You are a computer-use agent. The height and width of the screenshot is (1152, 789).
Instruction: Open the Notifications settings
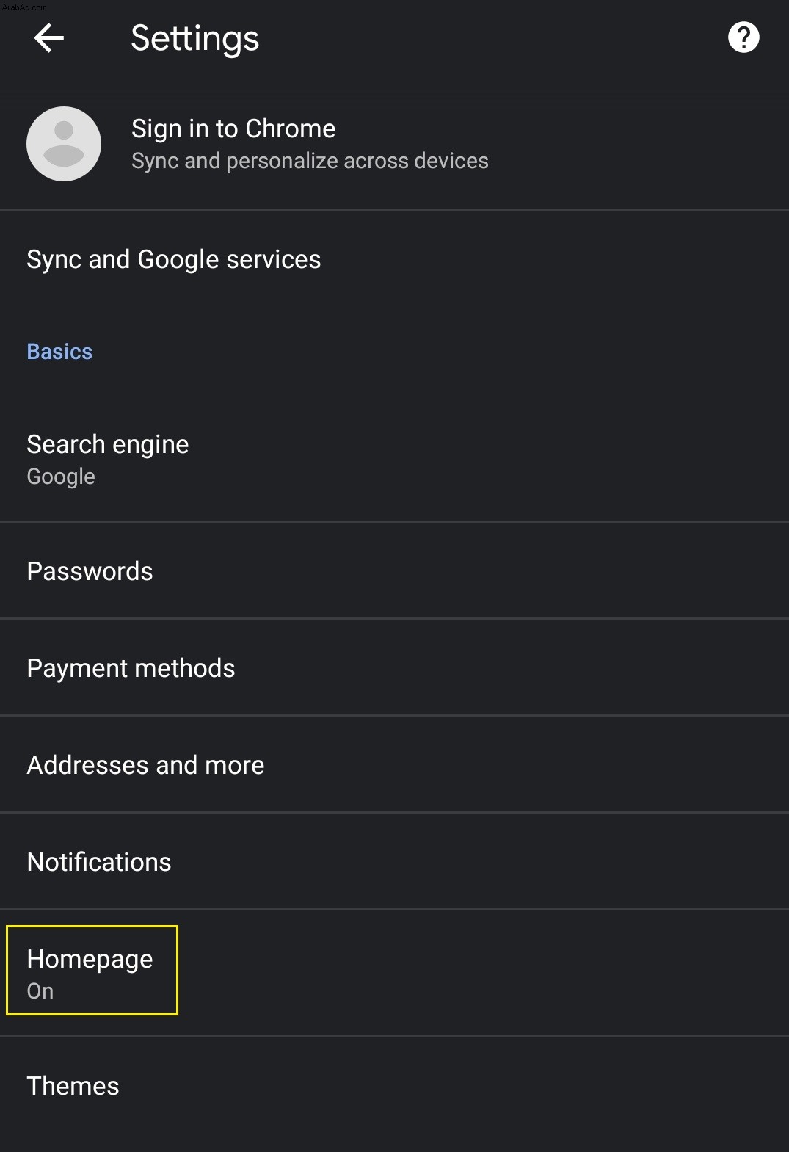(x=394, y=862)
